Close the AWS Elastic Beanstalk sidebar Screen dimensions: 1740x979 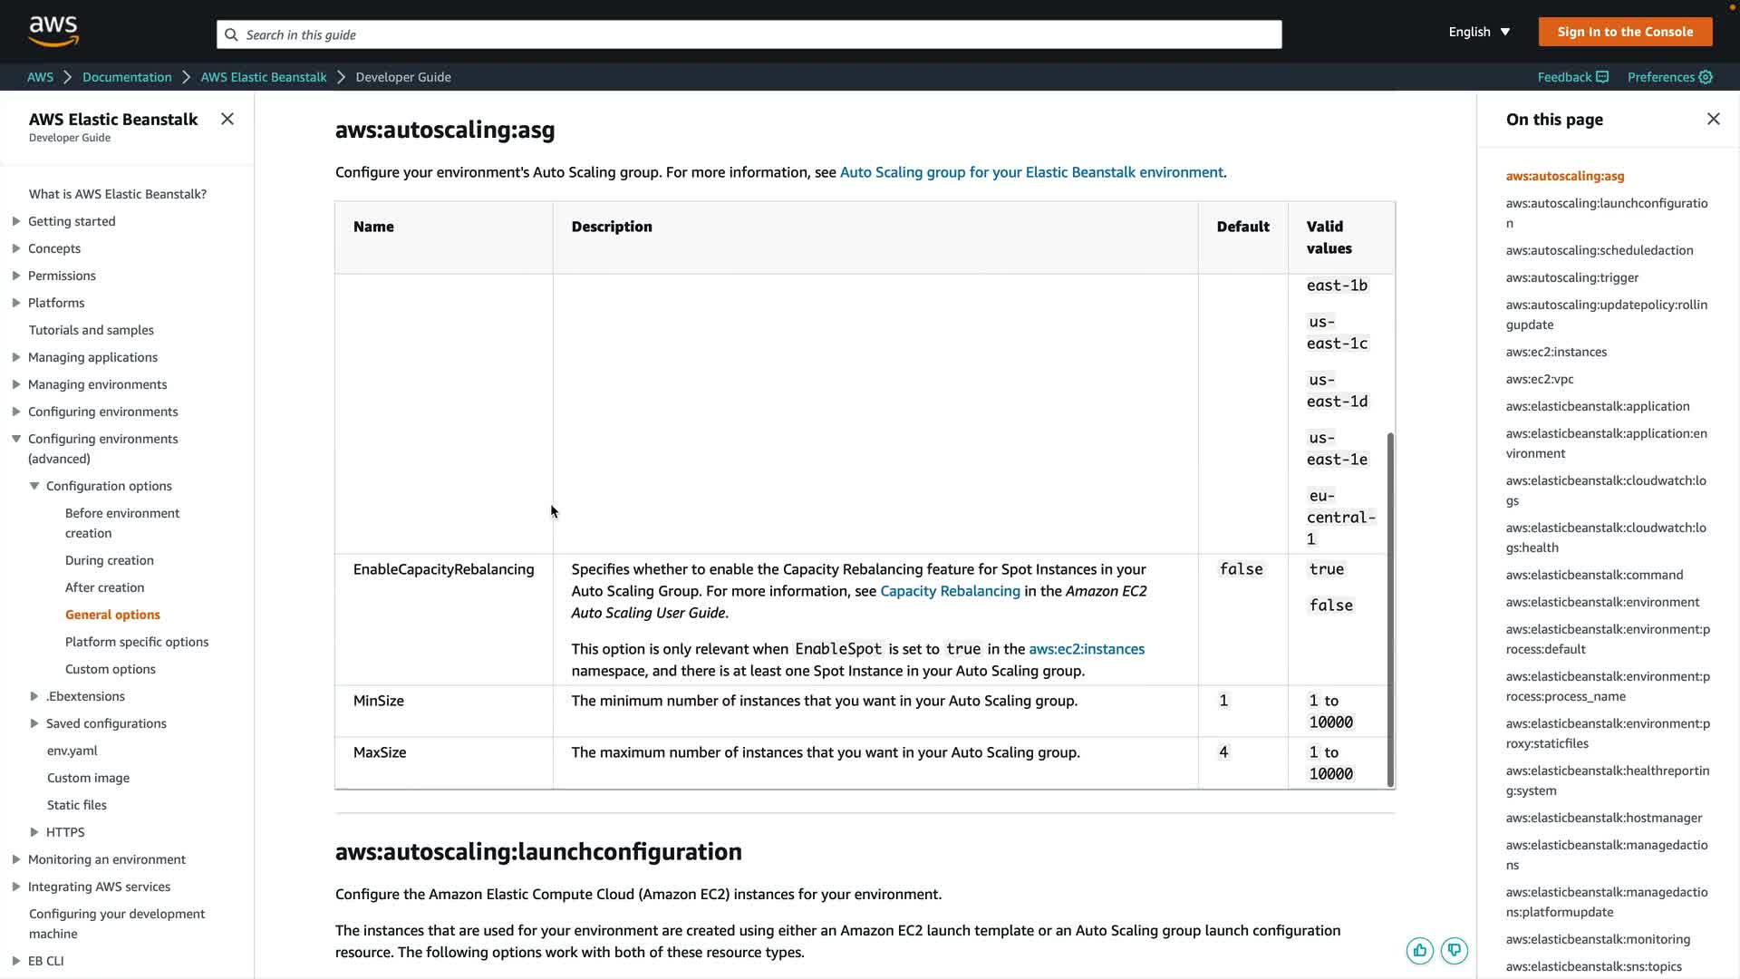coord(227,119)
